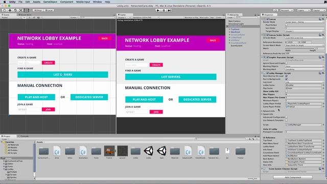The width and height of the screenshot is (327, 184).
Task: Adjust the Match width-height slider
Action: pyautogui.click(x=300, y=49)
